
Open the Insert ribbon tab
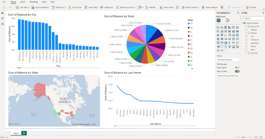pyautogui.click(x=23, y=2)
